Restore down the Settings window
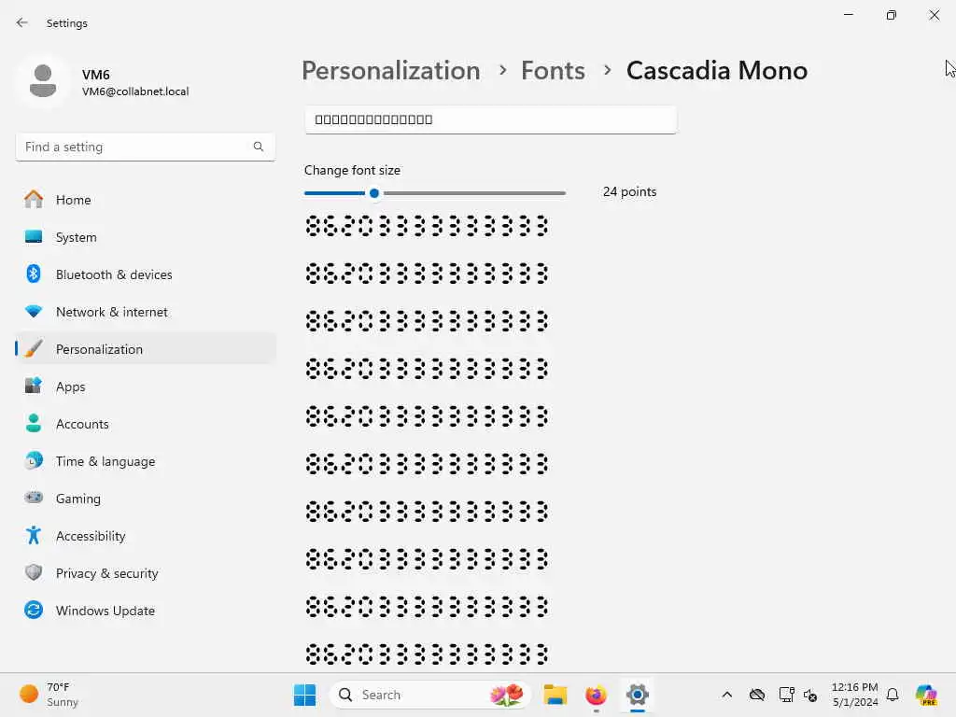Viewport: 956px width, 717px height. [x=892, y=15]
